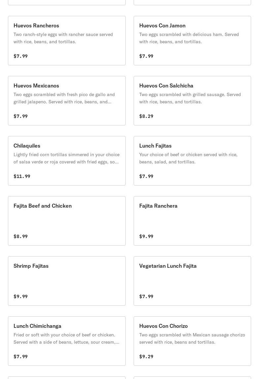This screenshot has height=379, width=259.
Task: Click the Lunch Fajitas description text
Action: [188, 158]
